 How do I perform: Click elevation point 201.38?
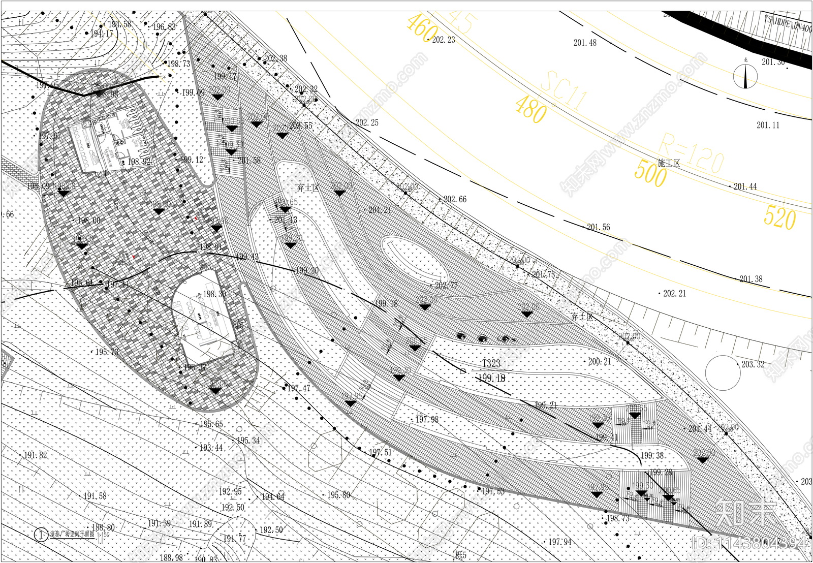click(x=751, y=279)
